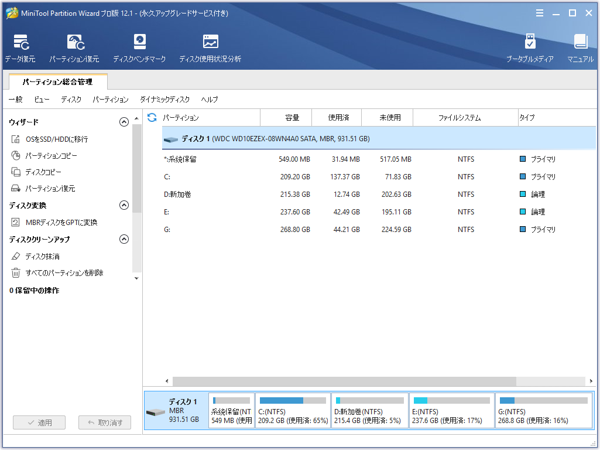Click the 系统保留 type color square
The image size is (600, 450).
[x=523, y=159]
